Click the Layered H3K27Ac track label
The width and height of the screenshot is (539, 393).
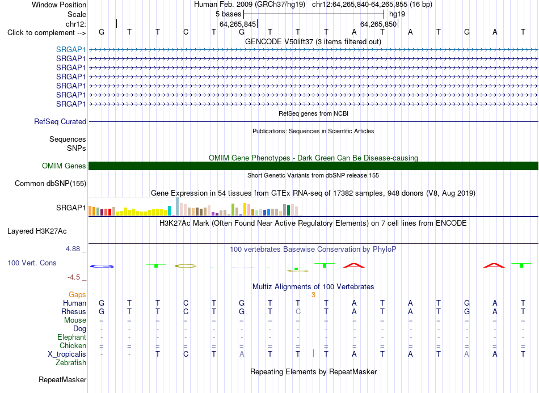(37, 231)
